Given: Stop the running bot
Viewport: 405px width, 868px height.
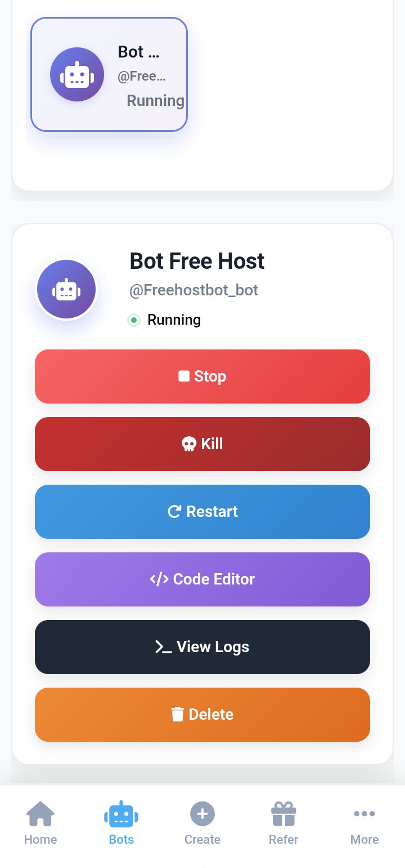Looking at the screenshot, I should coord(202,377).
